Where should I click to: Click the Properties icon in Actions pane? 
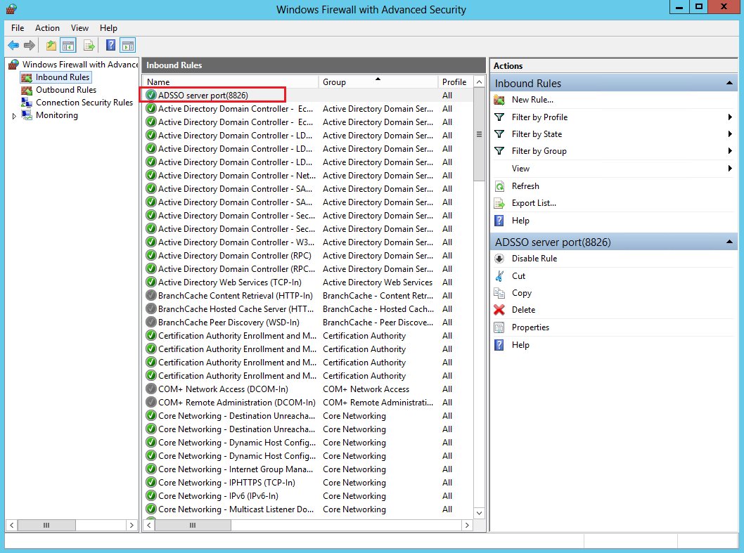click(499, 327)
